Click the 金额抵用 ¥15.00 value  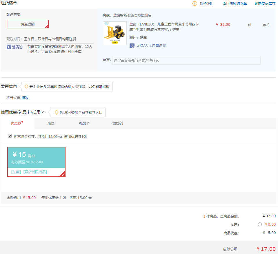[29, 198]
